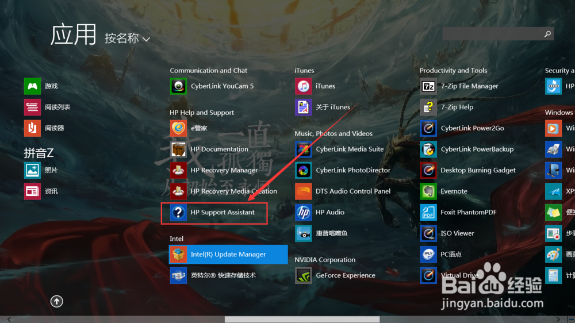Open Foxit PhantomPDF icon
This screenshot has height=323, width=575.
[x=428, y=212]
